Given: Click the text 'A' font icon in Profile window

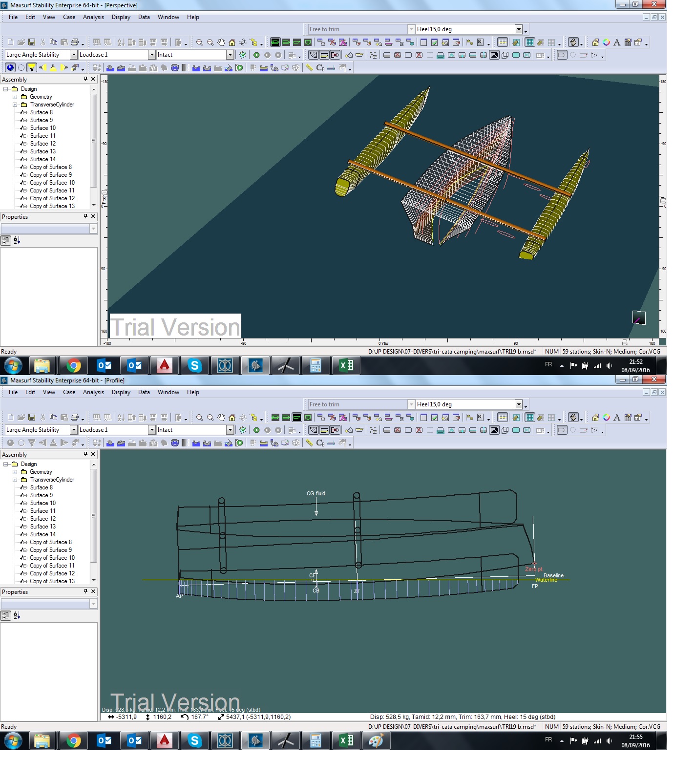Looking at the screenshot, I should (x=617, y=418).
